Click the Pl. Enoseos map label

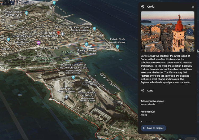click(68, 52)
